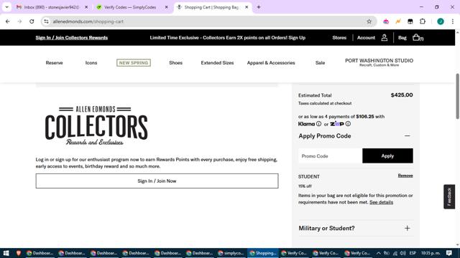The width and height of the screenshot is (460, 258).
Task: Switch to the simplyco... taskbar window
Action: [231, 253]
